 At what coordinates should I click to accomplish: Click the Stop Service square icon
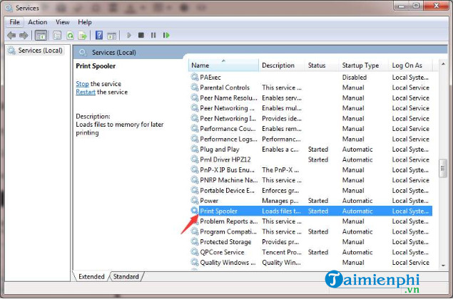coord(141,35)
